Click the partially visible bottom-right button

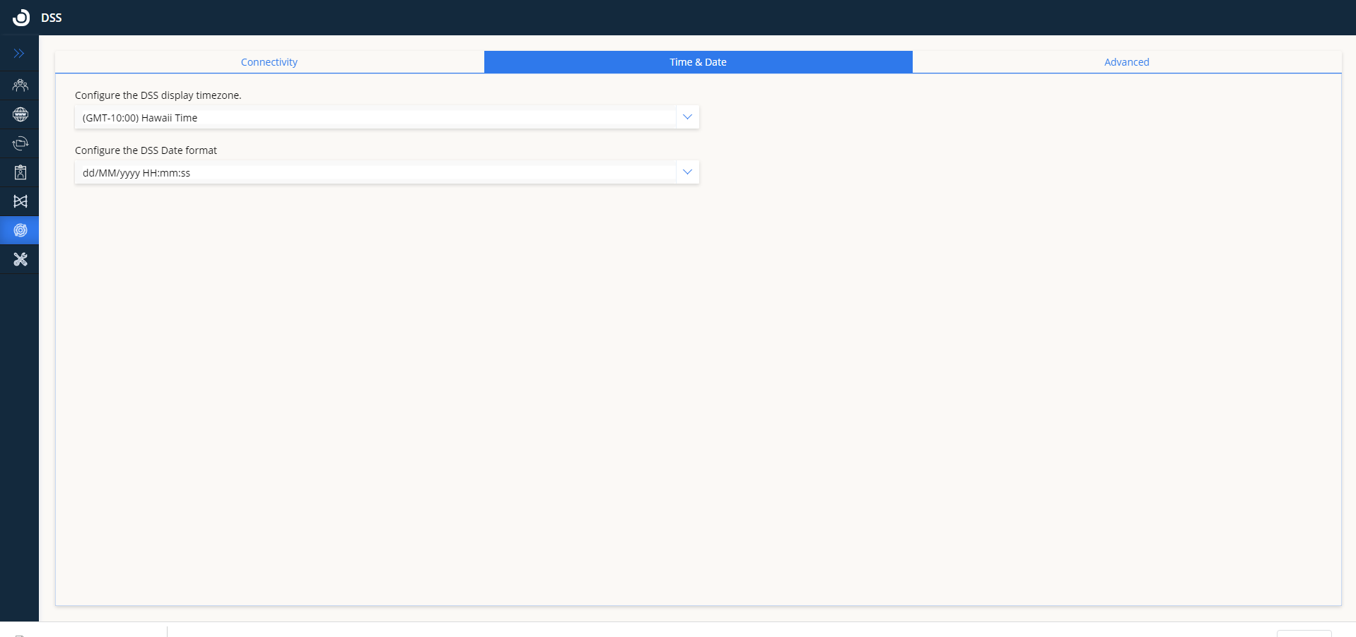[x=1304, y=633]
